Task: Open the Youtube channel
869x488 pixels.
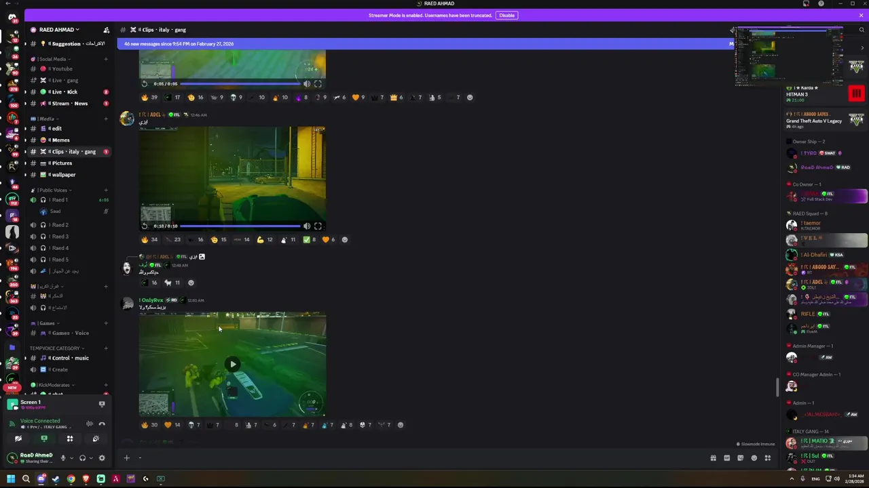Action: tap(70, 68)
